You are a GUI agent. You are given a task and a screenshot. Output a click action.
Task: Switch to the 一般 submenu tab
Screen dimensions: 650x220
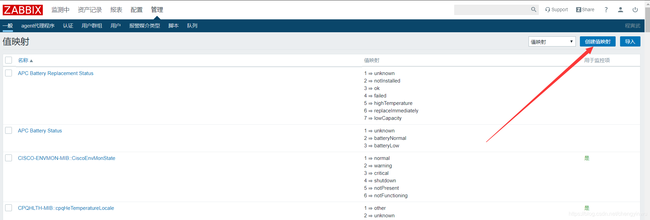coord(8,26)
